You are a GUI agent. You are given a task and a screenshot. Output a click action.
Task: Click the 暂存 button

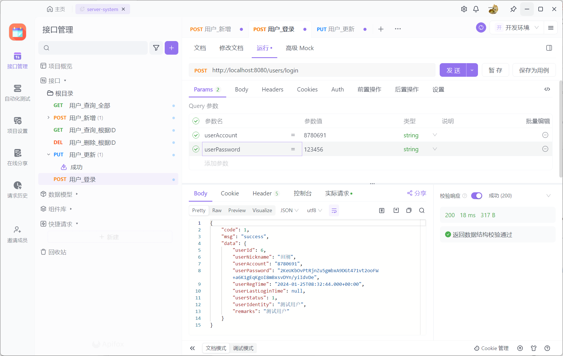pyautogui.click(x=496, y=70)
